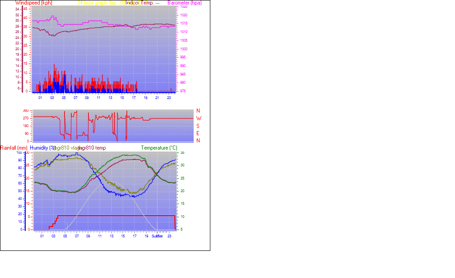Click the 1025 value on barometer scale
The image size is (455, 278).
click(183, 7)
